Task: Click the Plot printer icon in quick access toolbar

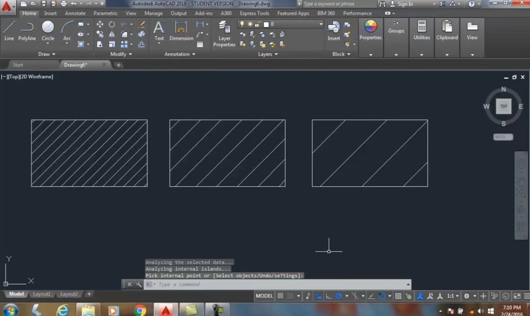Action: point(64,4)
